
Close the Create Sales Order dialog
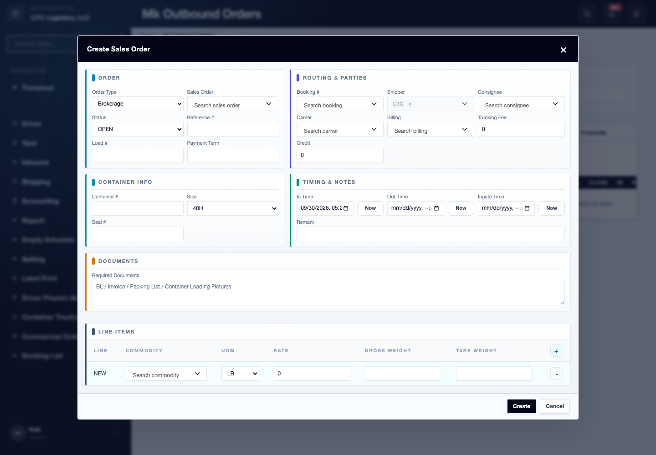click(564, 50)
